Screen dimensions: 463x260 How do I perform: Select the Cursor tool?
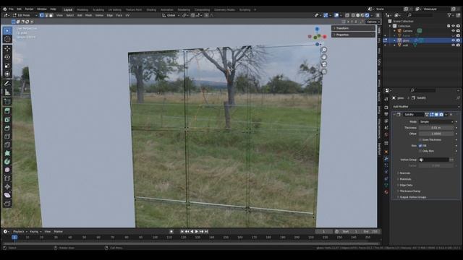tap(7, 39)
